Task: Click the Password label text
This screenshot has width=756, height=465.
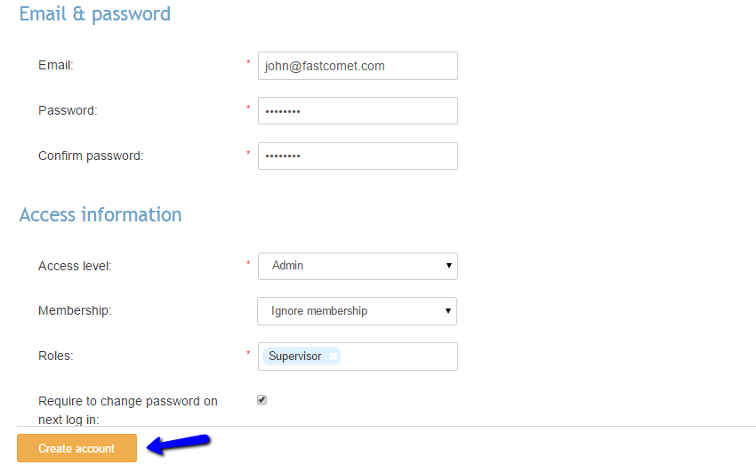Action: (x=68, y=110)
